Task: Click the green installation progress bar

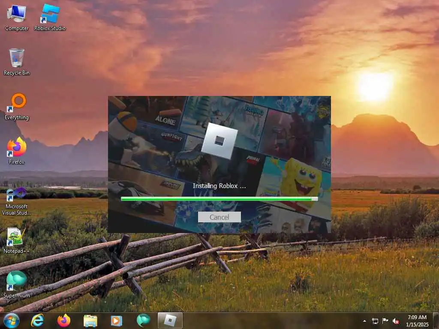Action: 219,199
